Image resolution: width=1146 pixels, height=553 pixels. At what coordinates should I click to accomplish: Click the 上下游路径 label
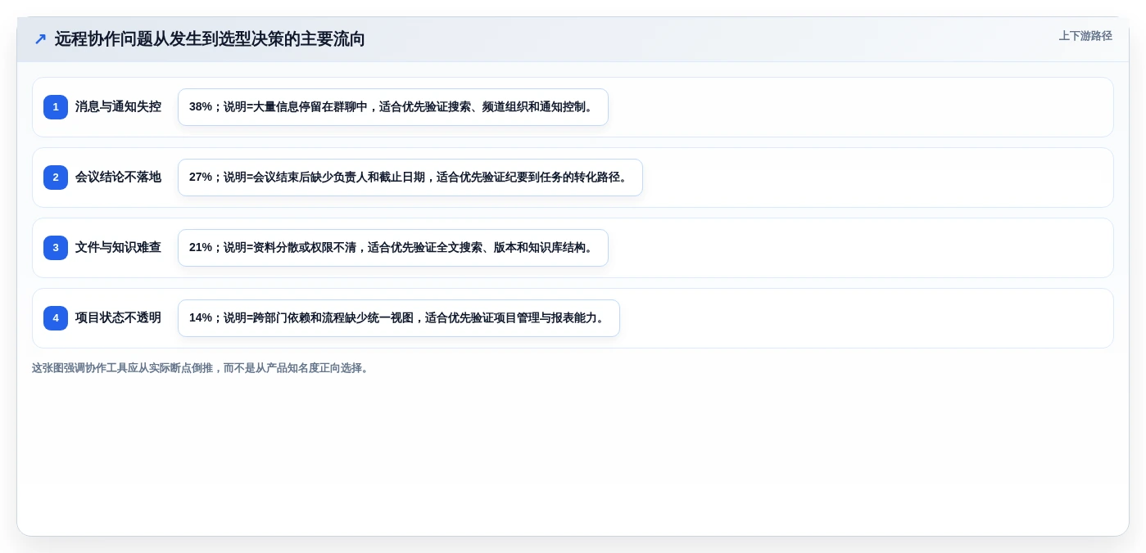pos(1085,36)
